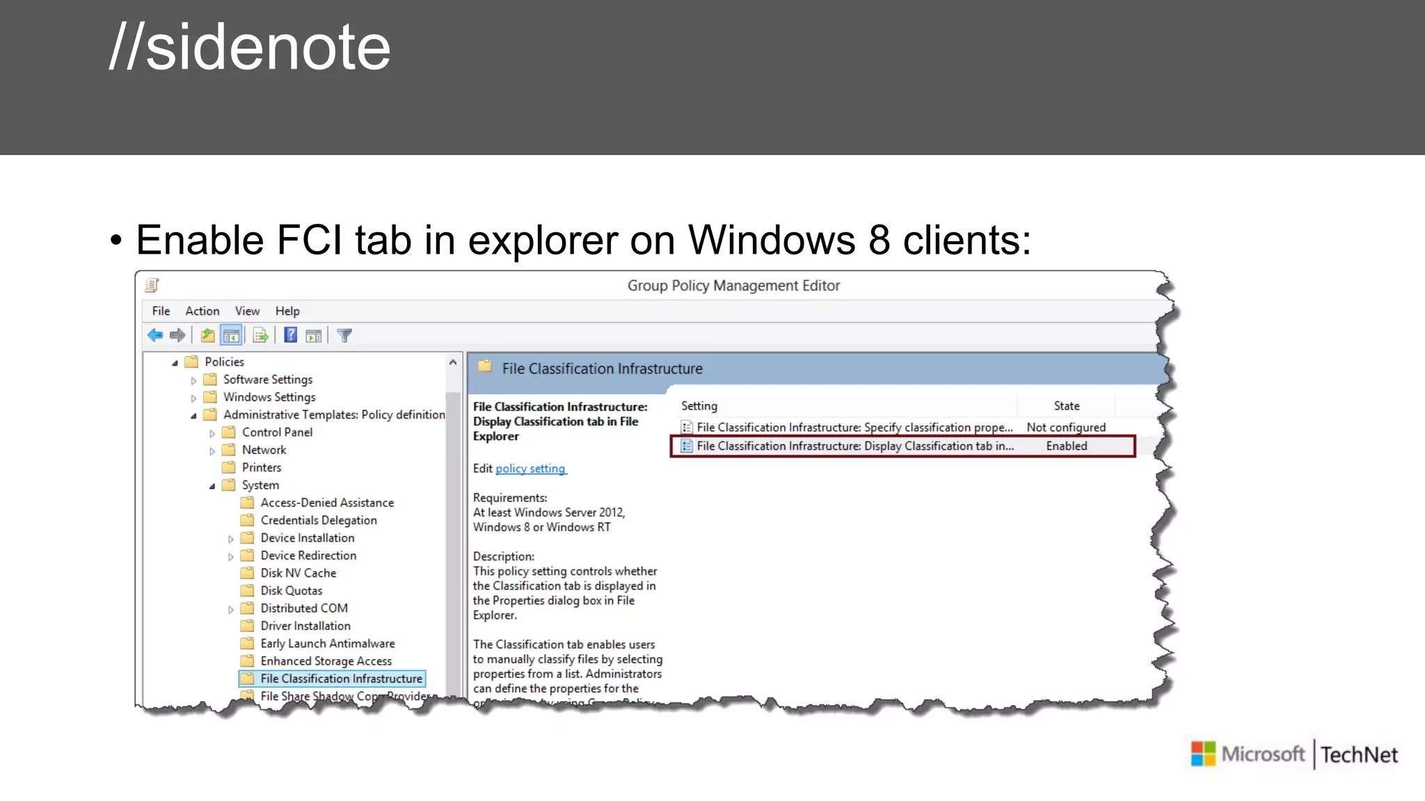This screenshot has width=1425, height=801.
Task: Expand the Software Settings node arrow
Action: 193,380
